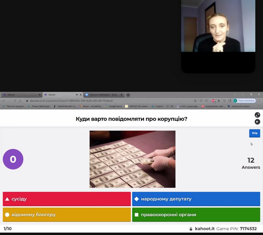The image size is (263, 235).
Task: Open a new browser tab
Action: click(x=128, y=95)
